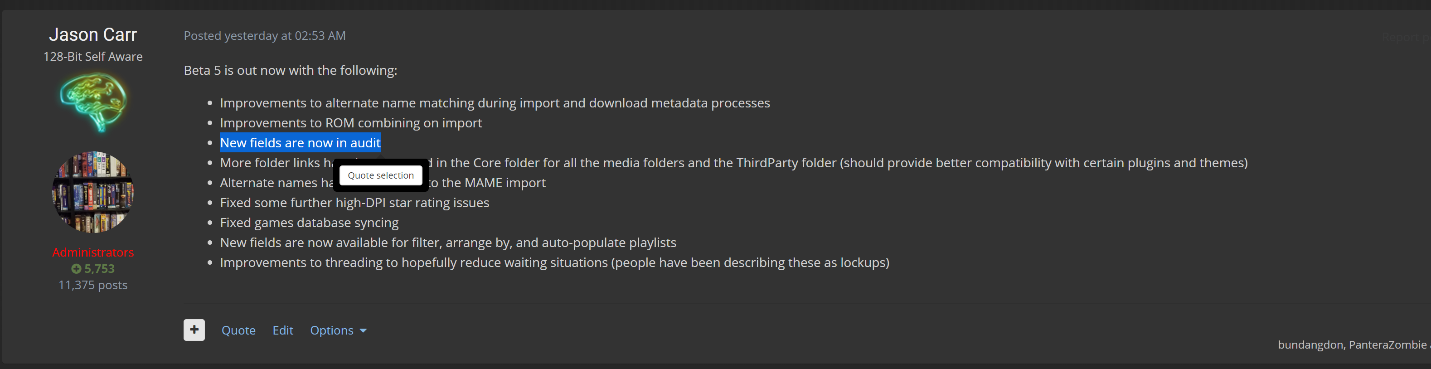Click the 'Beta 5 is out now' sentence
Screen dimensions: 1431x369
point(290,71)
